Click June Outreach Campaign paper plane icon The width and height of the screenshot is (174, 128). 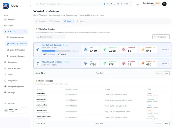click(37, 50)
